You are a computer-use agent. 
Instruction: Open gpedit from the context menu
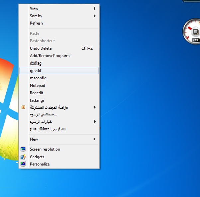pos(59,71)
